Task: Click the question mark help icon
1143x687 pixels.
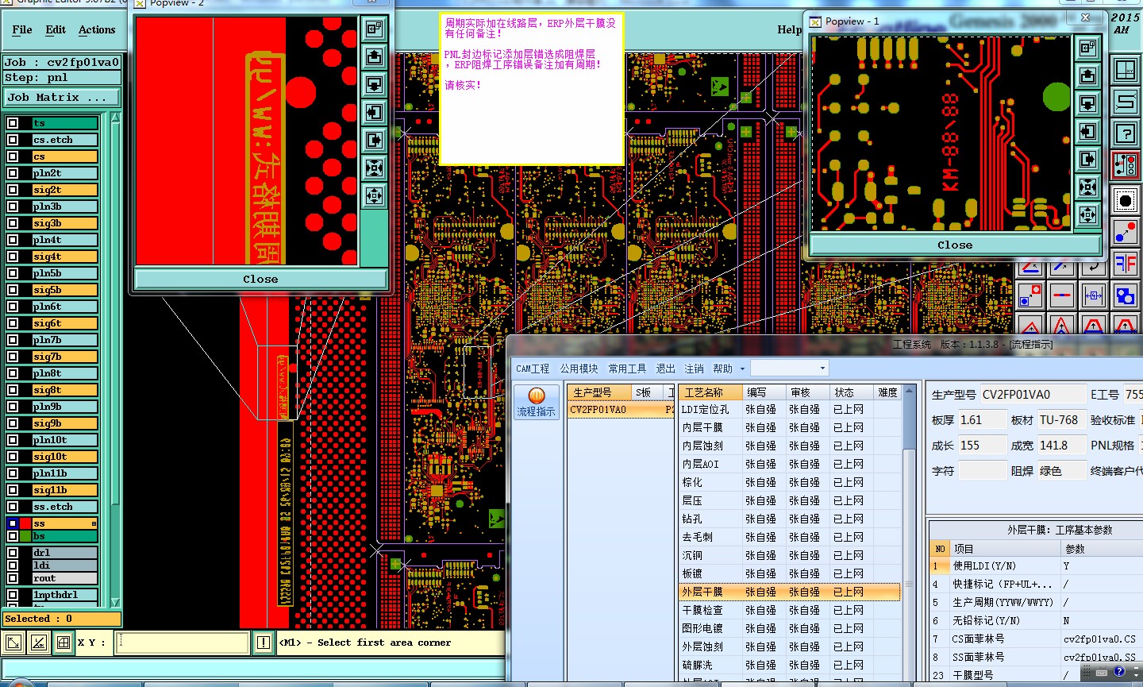Action: [x=1126, y=133]
